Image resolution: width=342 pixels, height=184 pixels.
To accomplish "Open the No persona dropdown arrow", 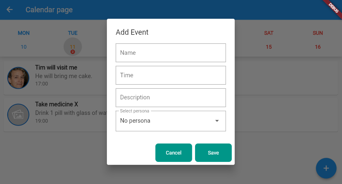I will [x=217, y=121].
